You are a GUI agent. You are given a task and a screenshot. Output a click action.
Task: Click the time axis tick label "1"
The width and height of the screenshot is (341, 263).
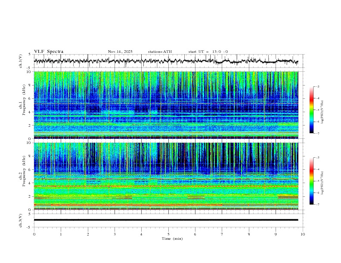click(61, 234)
